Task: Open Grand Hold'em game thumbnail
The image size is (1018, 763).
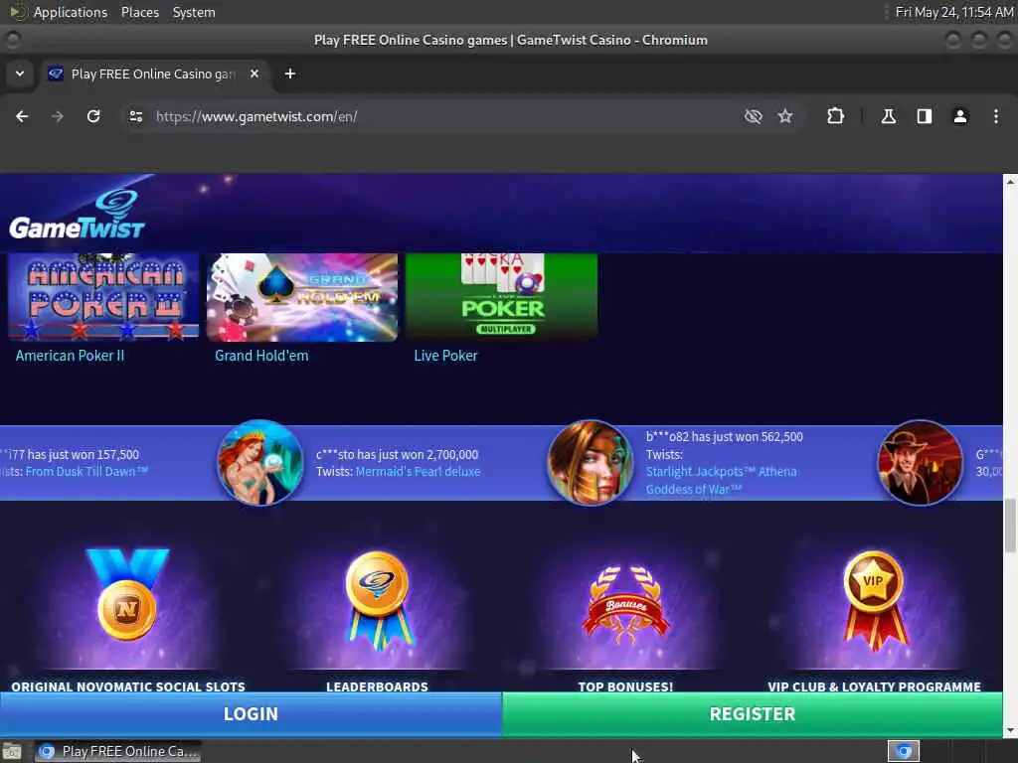Action: pos(302,296)
